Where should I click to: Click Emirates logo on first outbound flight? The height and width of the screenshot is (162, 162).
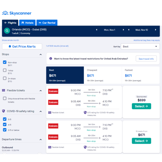[53, 91]
